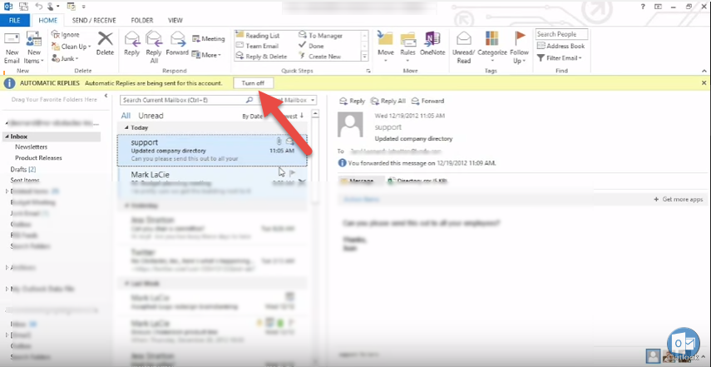The width and height of the screenshot is (711, 367).
Task: Choose Team Email quick step
Action: pyautogui.click(x=257, y=46)
